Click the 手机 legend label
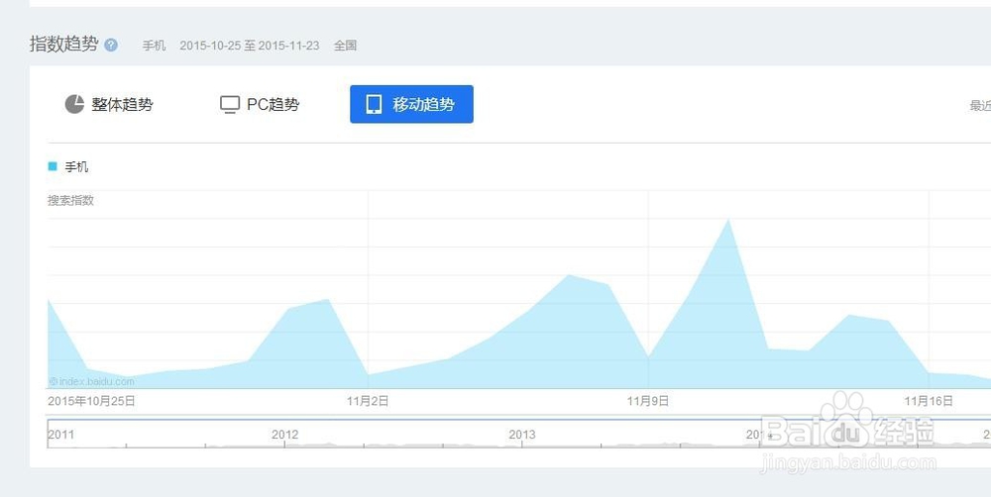 tap(76, 166)
